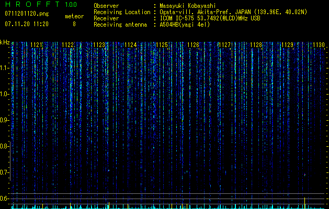Click the 1127 time marker
Image resolution: width=329 pixels, height=209 pixels.
(225, 45)
